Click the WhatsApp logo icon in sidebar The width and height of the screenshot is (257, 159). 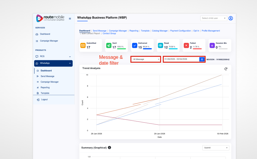pos(37,63)
